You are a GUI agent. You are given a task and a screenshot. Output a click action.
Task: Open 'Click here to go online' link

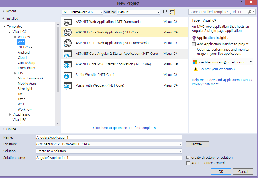point(125,128)
